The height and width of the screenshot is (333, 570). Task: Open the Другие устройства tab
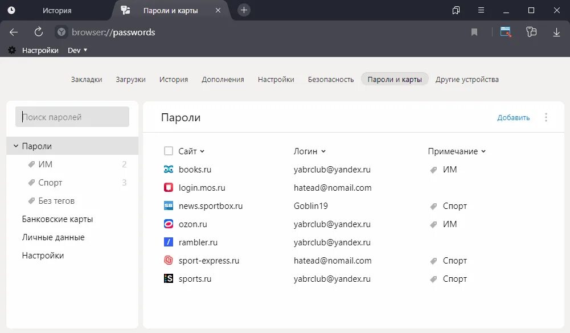(467, 80)
